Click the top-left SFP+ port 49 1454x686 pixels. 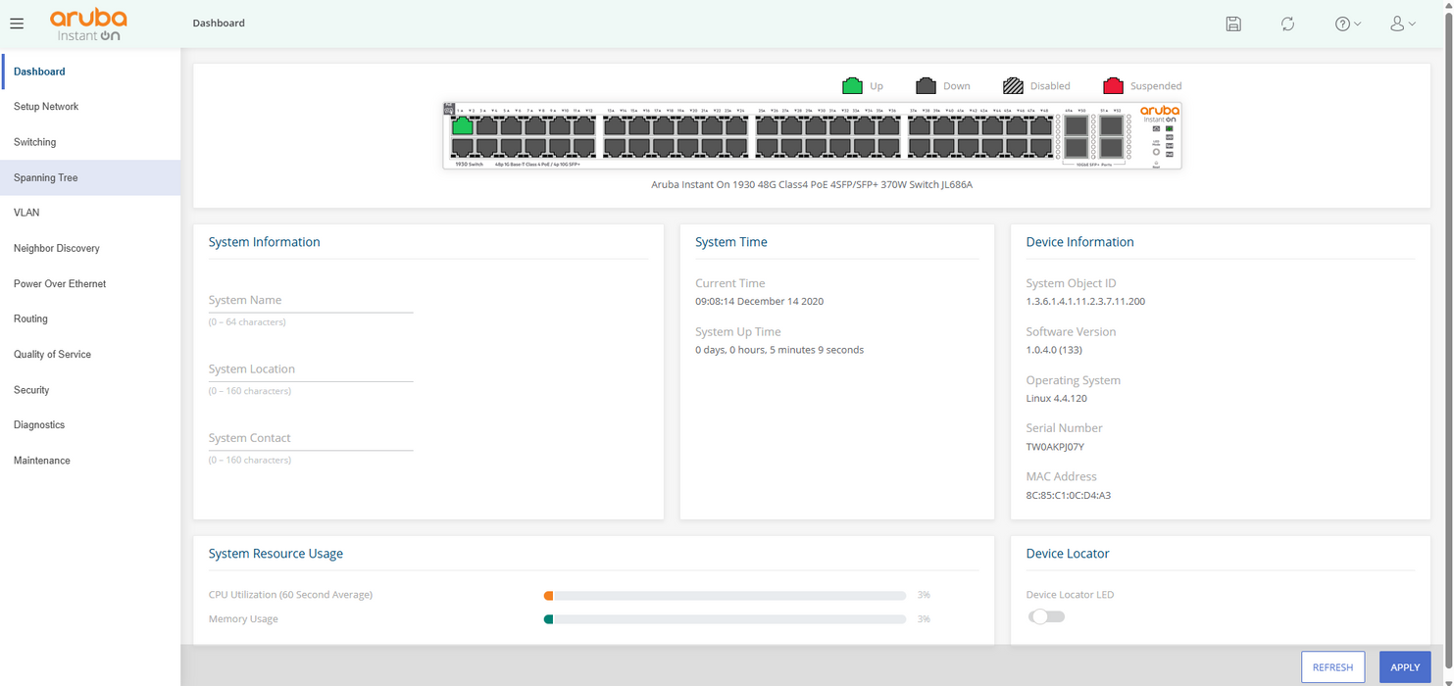tap(1076, 126)
